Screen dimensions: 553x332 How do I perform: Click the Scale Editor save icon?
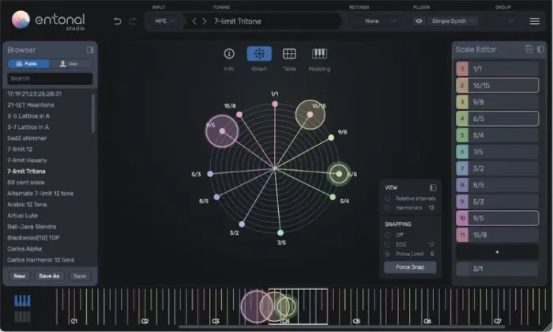[x=529, y=50]
